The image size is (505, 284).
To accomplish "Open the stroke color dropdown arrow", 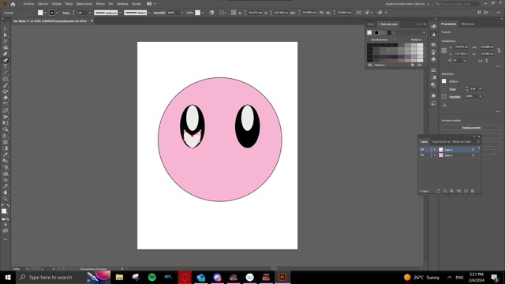I will pos(57,13).
